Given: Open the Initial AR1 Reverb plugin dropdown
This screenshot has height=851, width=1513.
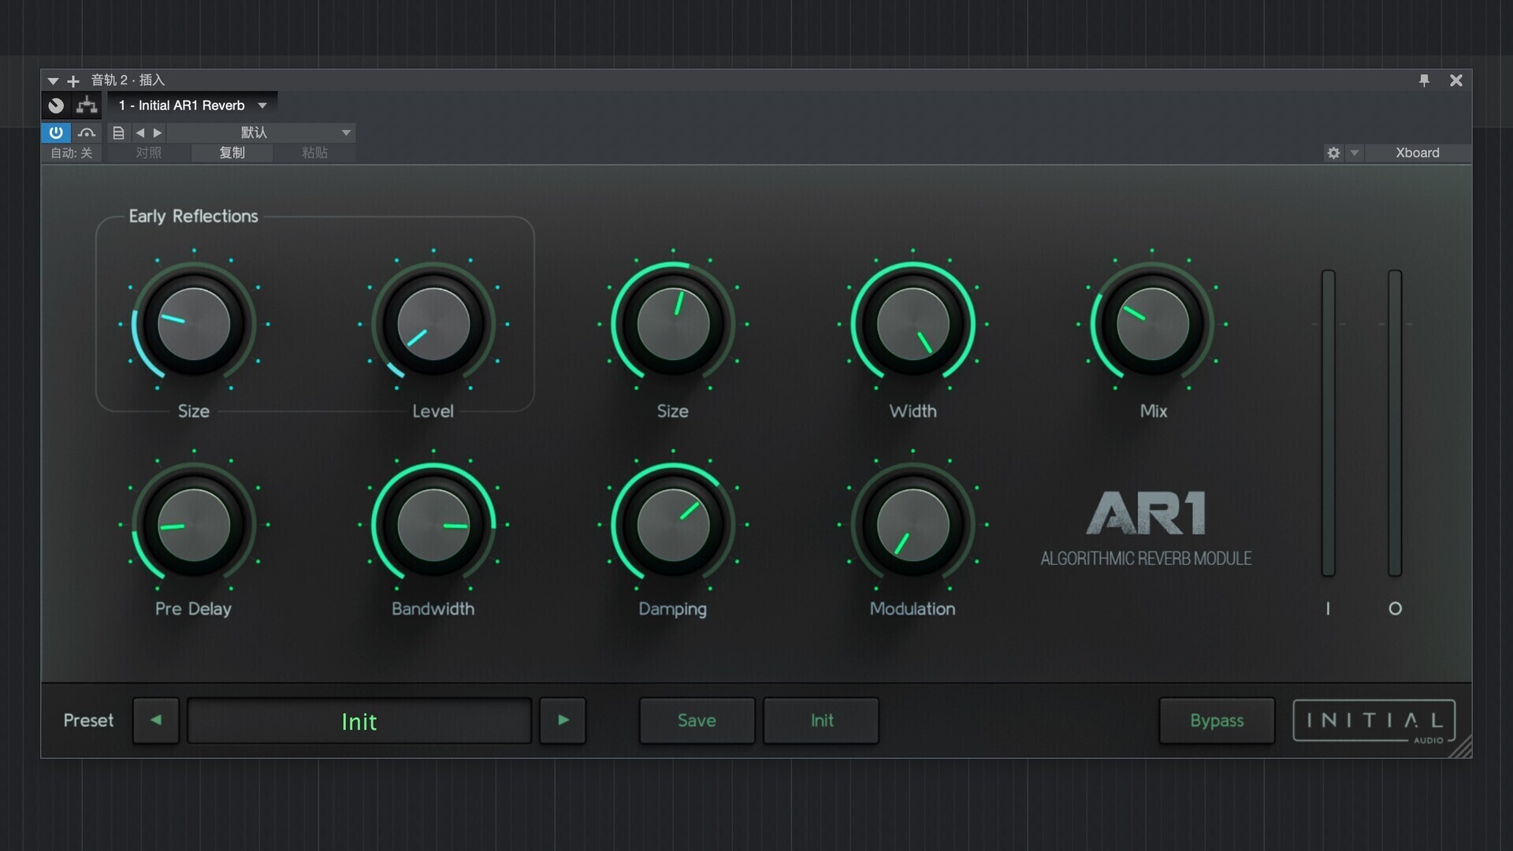Looking at the screenshot, I should tap(193, 106).
